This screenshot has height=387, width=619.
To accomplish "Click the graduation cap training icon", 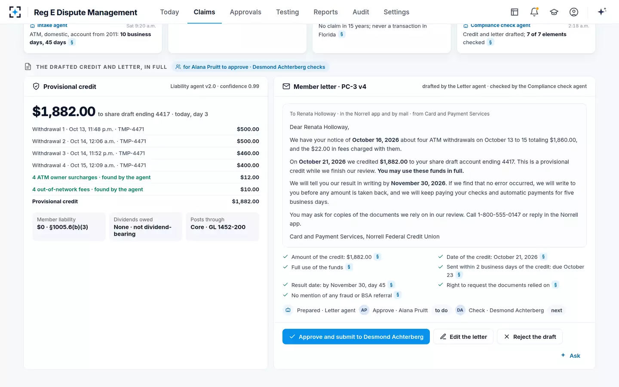I will tap(554, 12).
